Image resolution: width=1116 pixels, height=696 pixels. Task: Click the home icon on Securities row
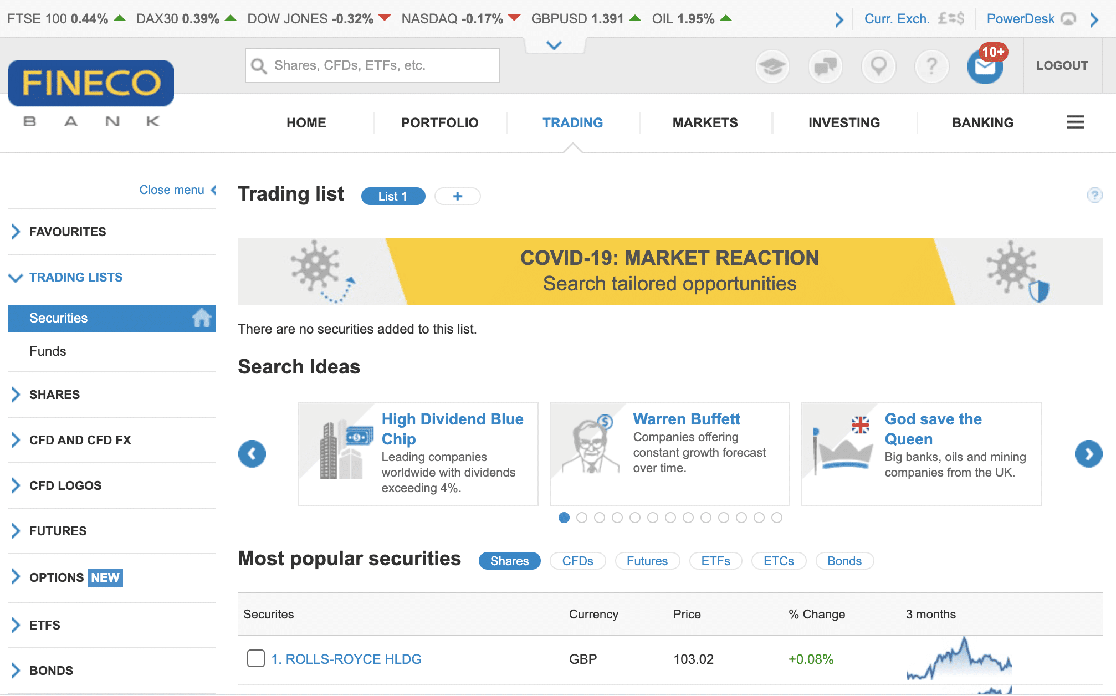pyautogui.click(x=202, y=318)
